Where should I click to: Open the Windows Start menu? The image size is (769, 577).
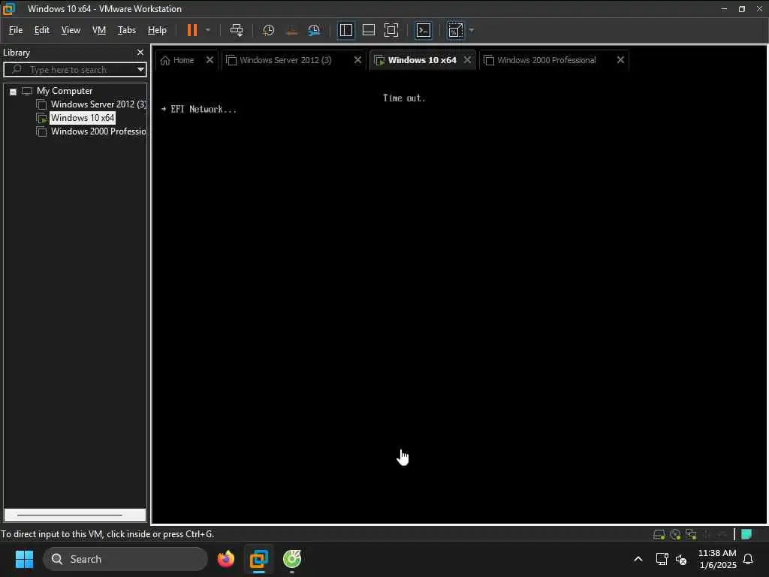coord(24,559)
